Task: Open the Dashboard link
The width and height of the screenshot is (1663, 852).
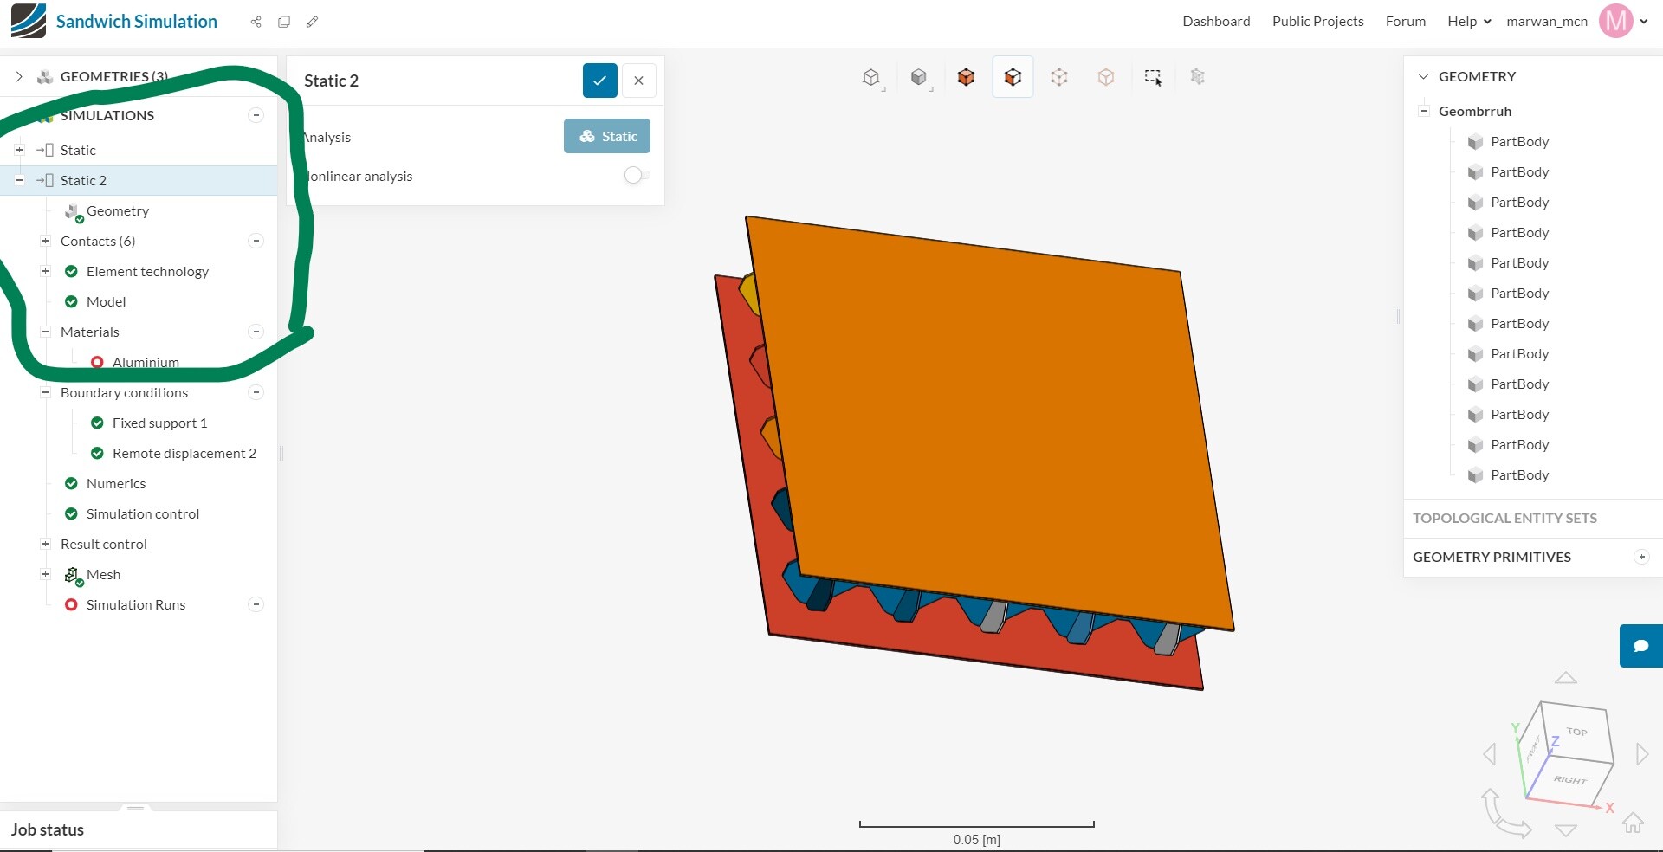Action: point(1215,21)
